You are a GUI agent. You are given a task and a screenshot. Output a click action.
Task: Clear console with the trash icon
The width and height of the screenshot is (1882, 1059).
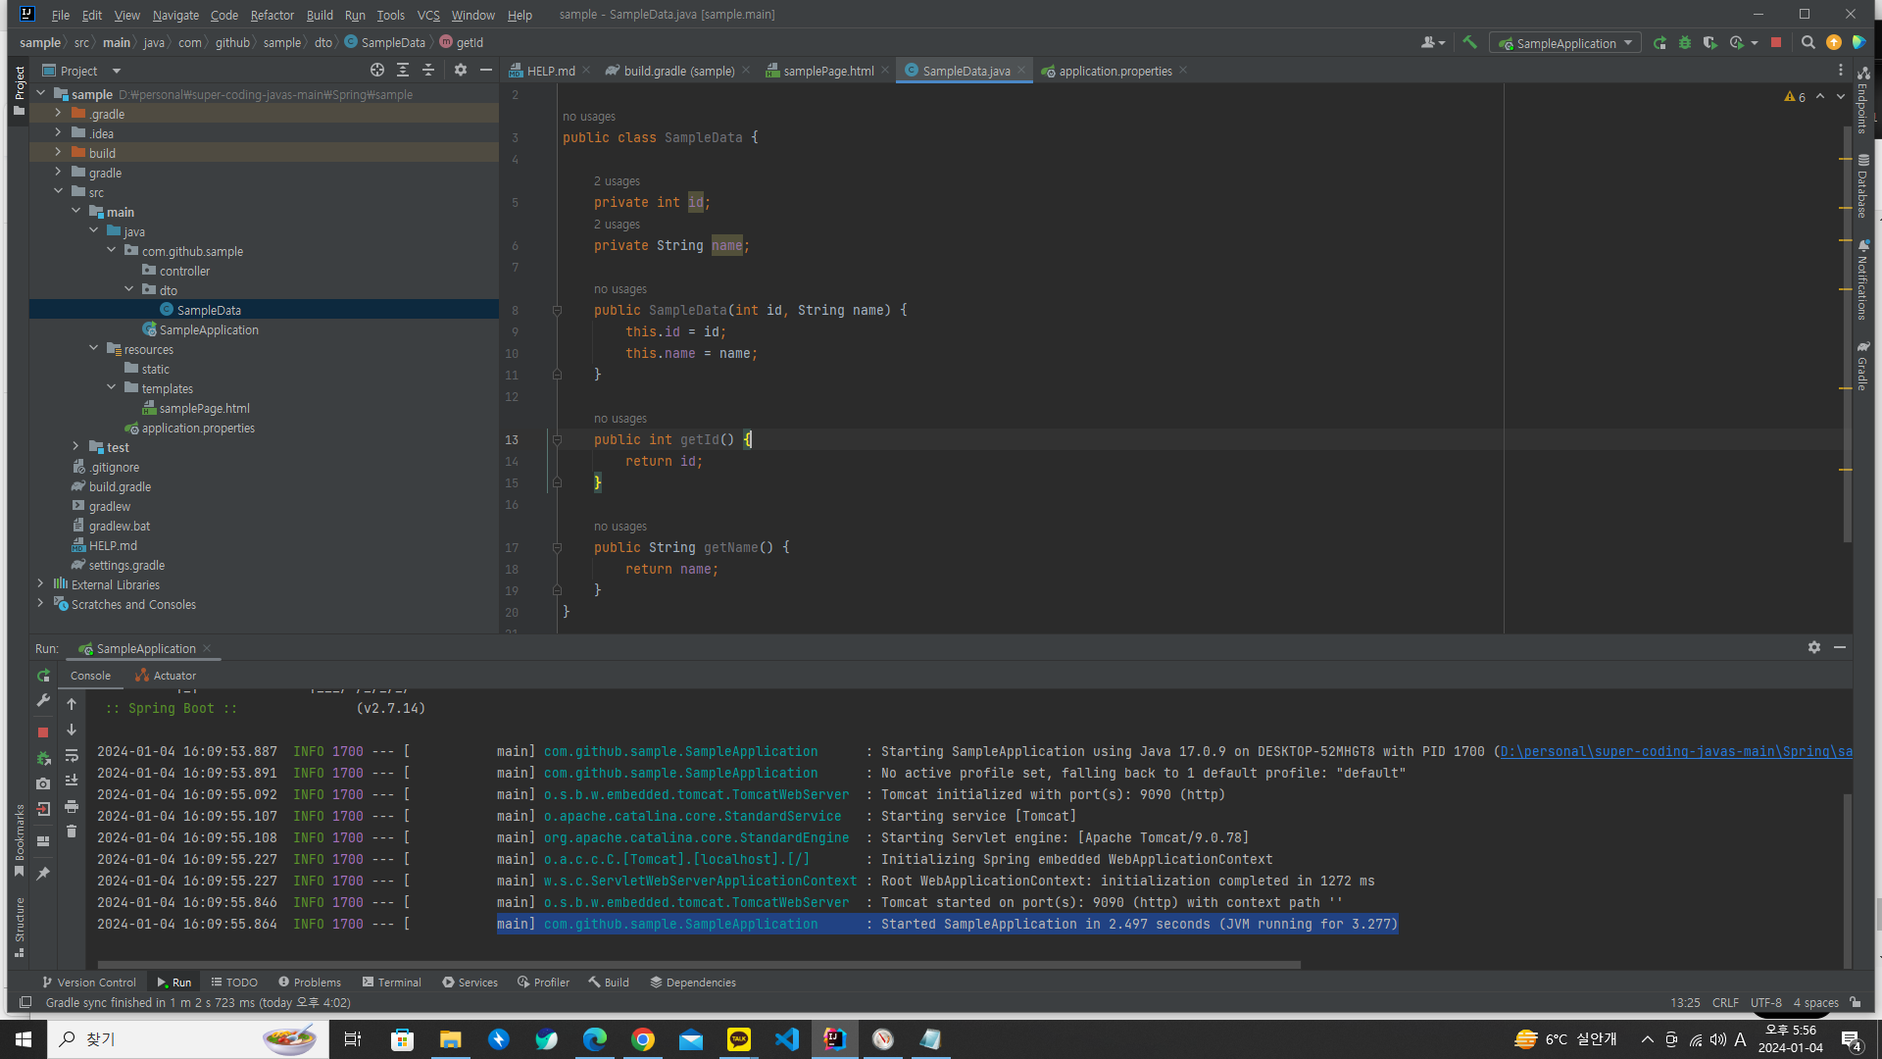[72, 832]
